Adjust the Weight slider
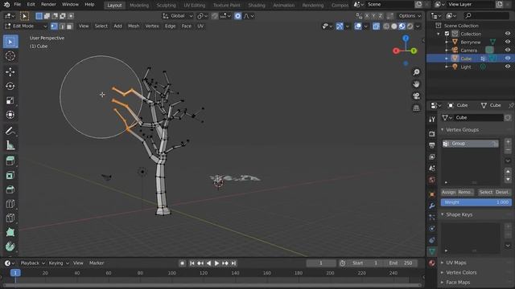This screenshot has width=515, height=289. (x=476, y=202)
